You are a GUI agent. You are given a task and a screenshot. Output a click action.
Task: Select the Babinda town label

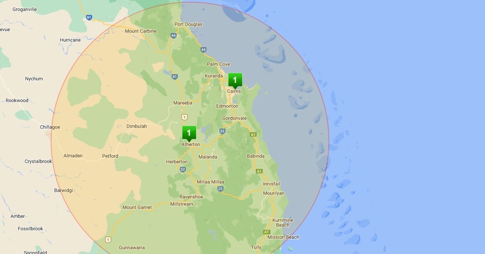(x=255, y=156)
